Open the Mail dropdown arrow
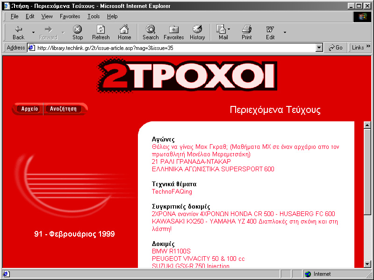This screenshot has height=280, width=374. 229,29
